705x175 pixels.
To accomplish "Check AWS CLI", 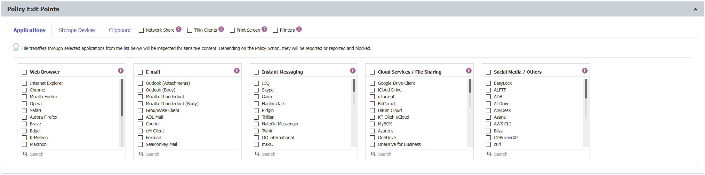I will (488, 124).
